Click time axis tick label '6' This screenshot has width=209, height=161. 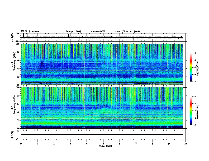(x=120, y=144)
